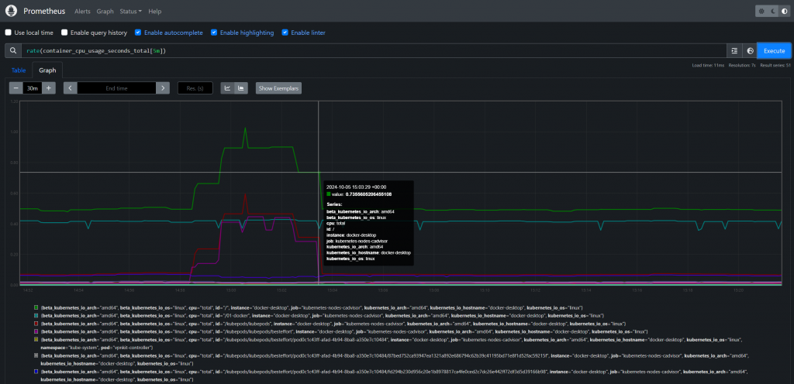This screenshot has height=384, width=794.
Task: Click the Res. (s) resolution field
Action: 195,88
